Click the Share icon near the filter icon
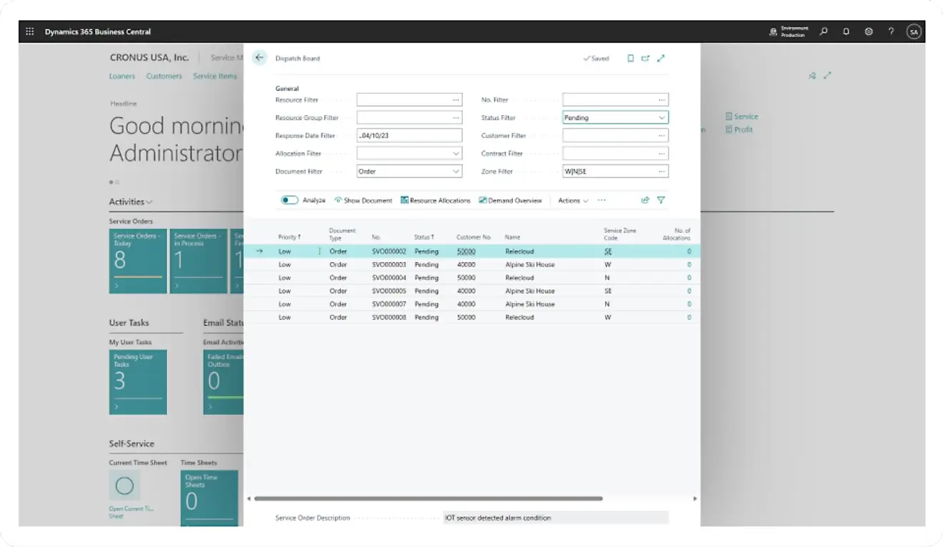This screenshot has height=547, width=943. [645, 201]
